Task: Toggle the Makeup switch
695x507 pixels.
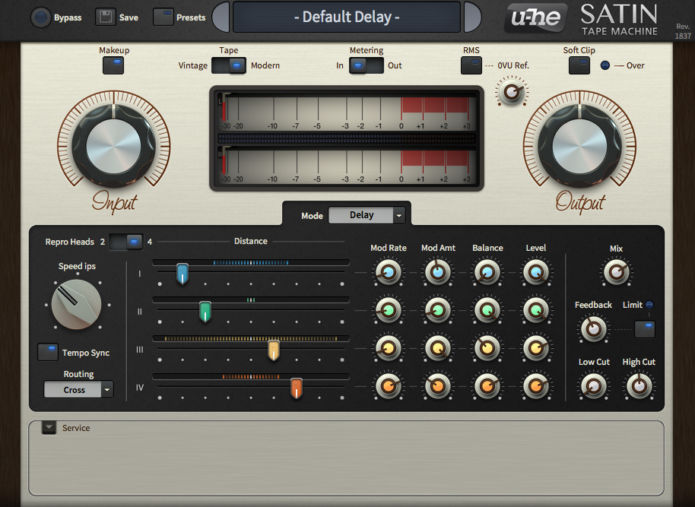Action: coord(113,65)
